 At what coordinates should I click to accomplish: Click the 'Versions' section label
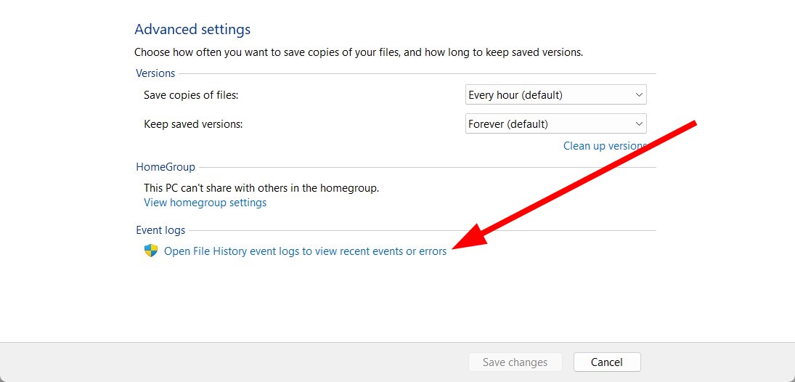(x=155, y=73)
